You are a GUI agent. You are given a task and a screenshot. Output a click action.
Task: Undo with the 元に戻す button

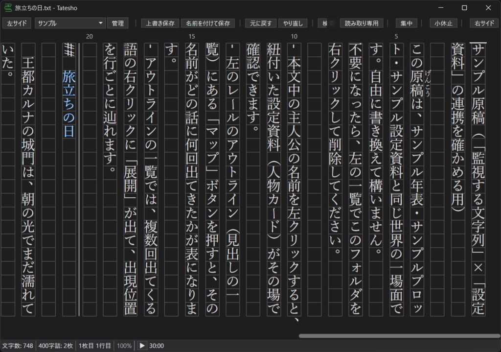pyautogui.click(x=261, y=23)
